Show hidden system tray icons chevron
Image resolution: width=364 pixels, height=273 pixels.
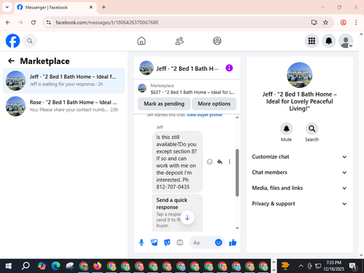click(x=301, y=266)
